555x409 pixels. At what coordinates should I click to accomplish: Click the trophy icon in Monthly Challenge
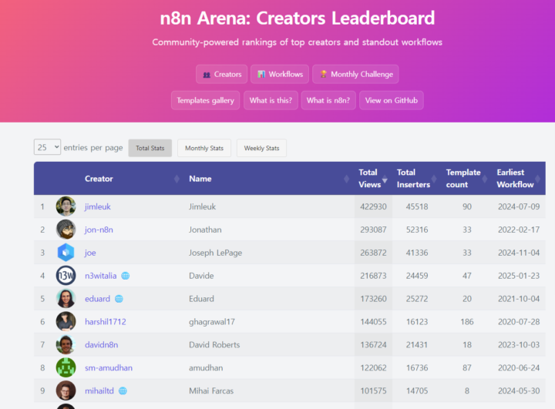(323, 74)
